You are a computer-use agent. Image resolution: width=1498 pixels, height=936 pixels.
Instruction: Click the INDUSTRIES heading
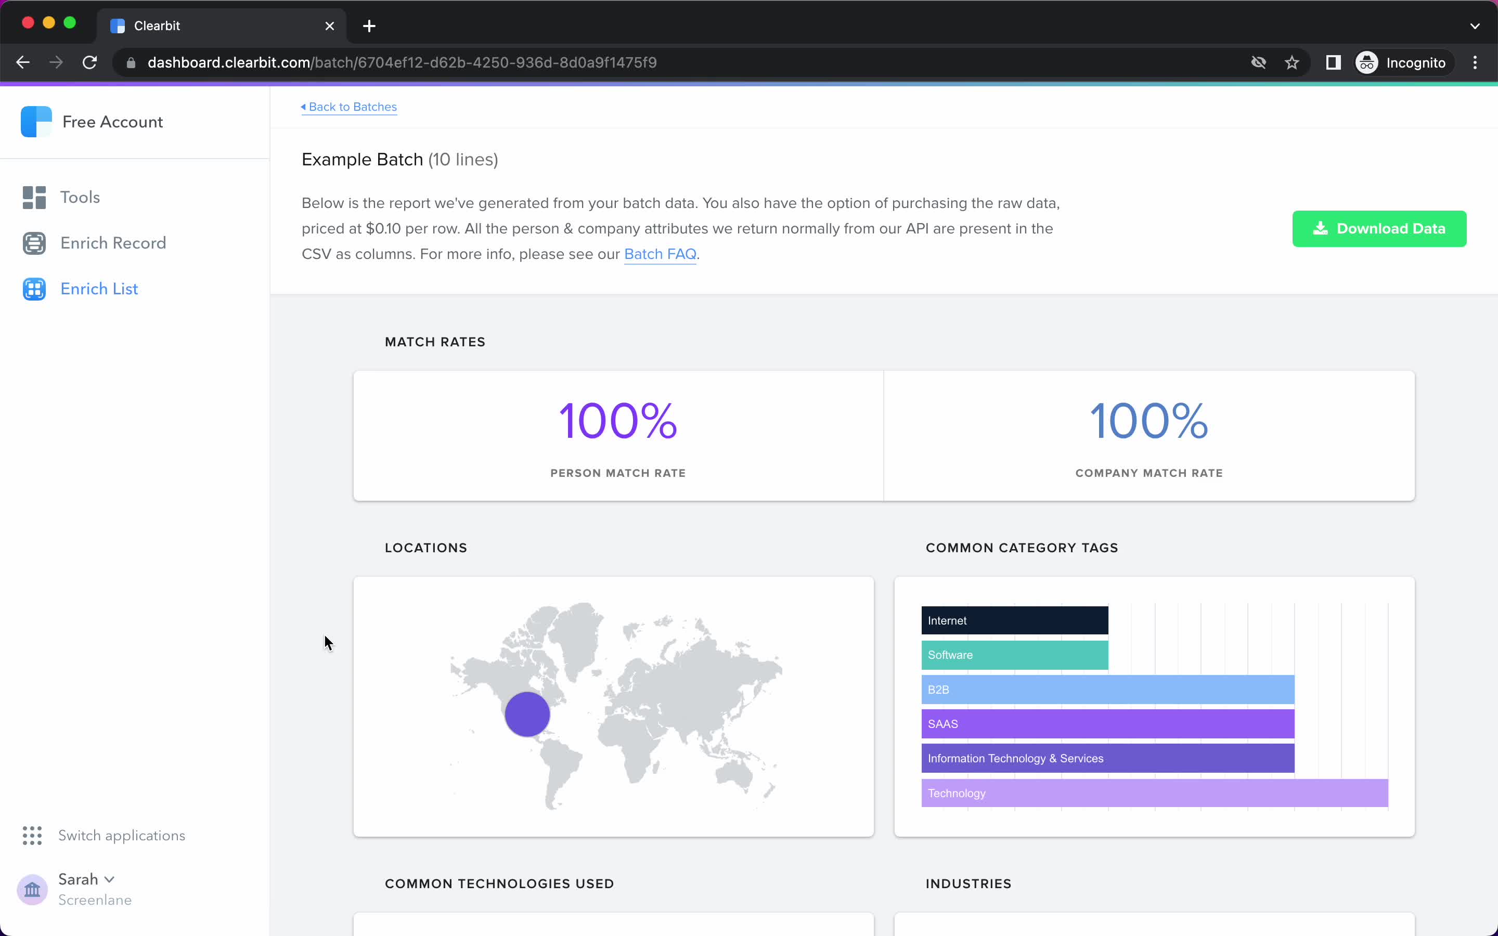[968, 883]
